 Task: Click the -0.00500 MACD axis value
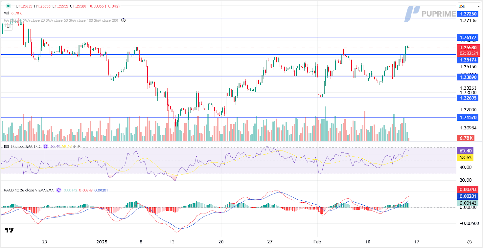[469, 223]
